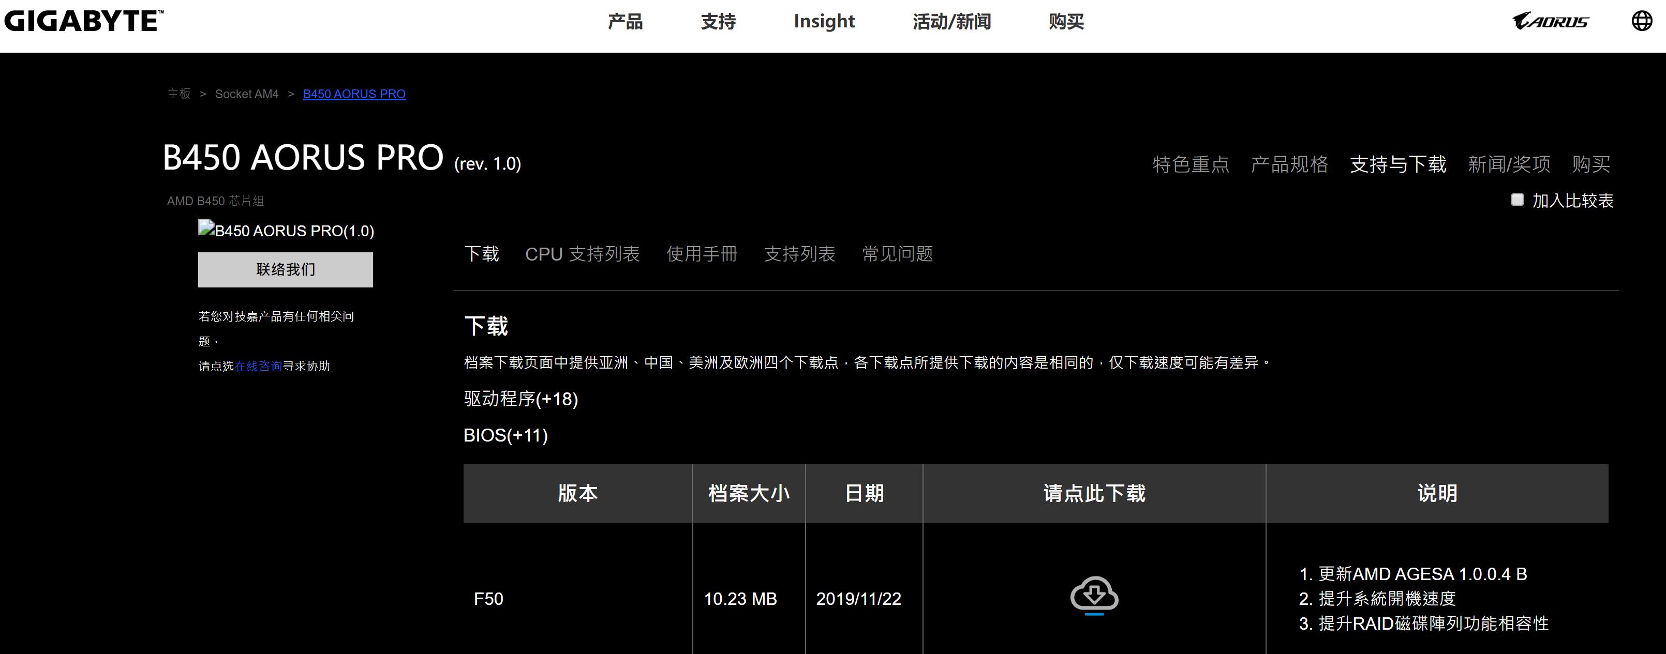Switch to the 产品规格 tab
Screen dimensions: 1666x654
(x=1289, y=164)
